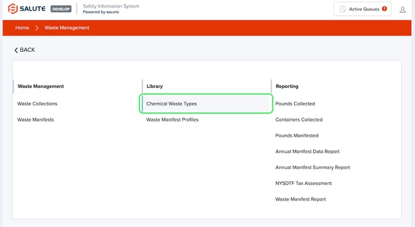Screen dimensions: 415x227
Task: Click Waste Management in the breadcrumb
Action: (x=67, y=28)
